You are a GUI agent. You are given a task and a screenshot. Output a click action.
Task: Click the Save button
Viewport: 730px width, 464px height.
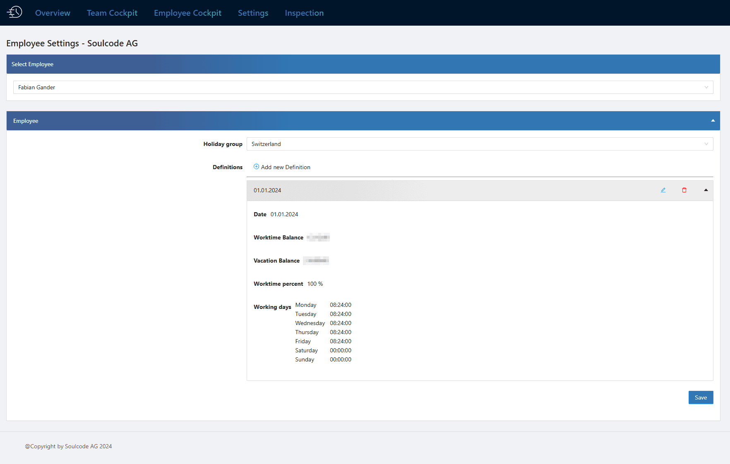coord(701,397)
